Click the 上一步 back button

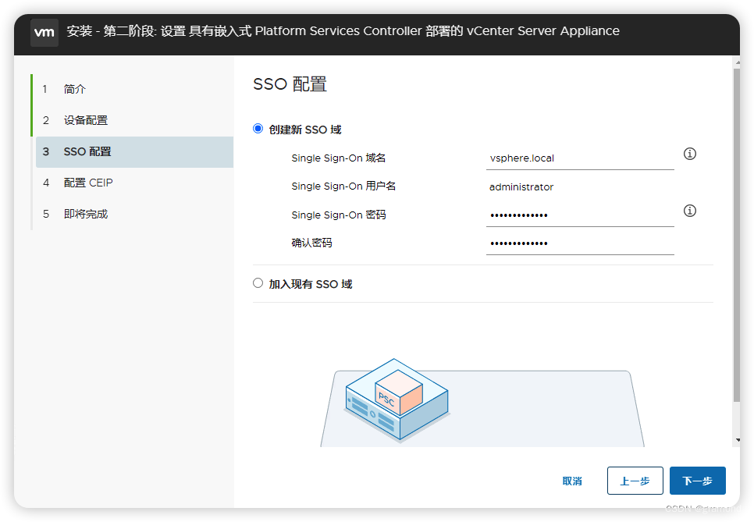coord(635,481)
